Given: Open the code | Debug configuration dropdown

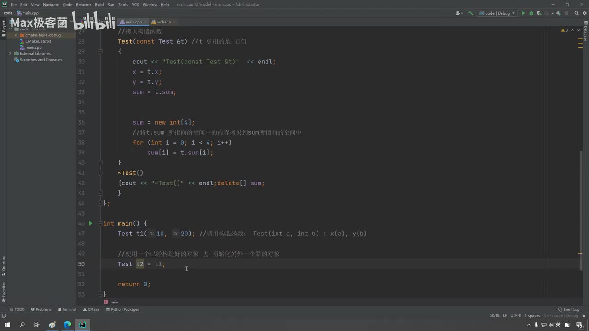Looking at the screenshot, I should pyautogui.click(x=497, y=13).
